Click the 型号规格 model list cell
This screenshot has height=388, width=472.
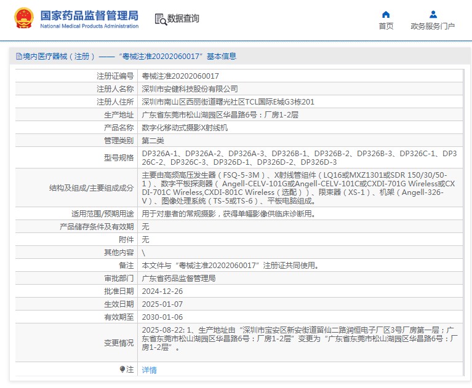tap(299, 157)
